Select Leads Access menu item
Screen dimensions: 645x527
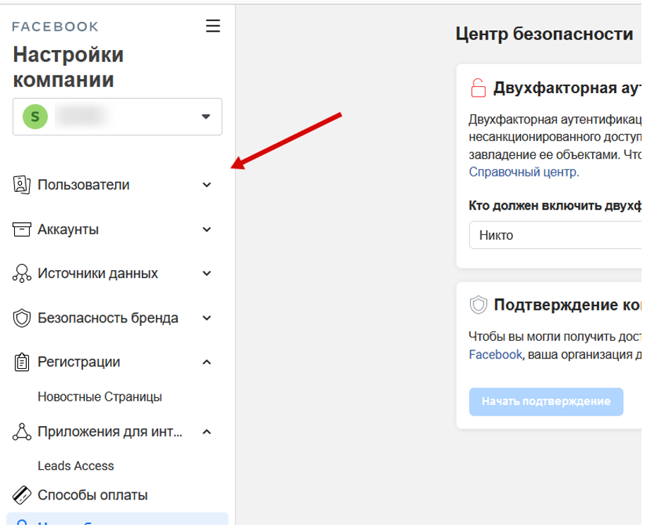(76, 466)
